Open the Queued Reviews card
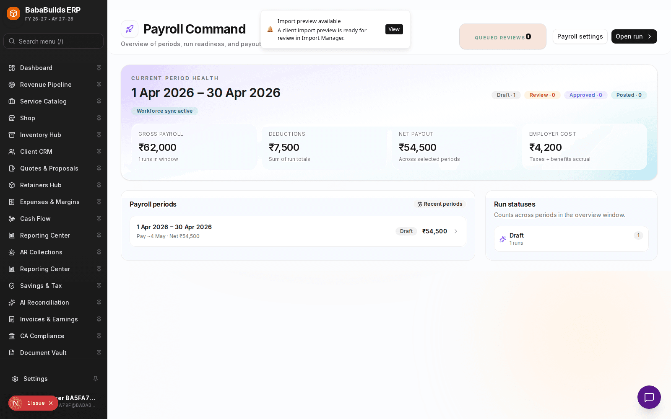The height and width of the screenshot is (419, 671). coord(503,36)
